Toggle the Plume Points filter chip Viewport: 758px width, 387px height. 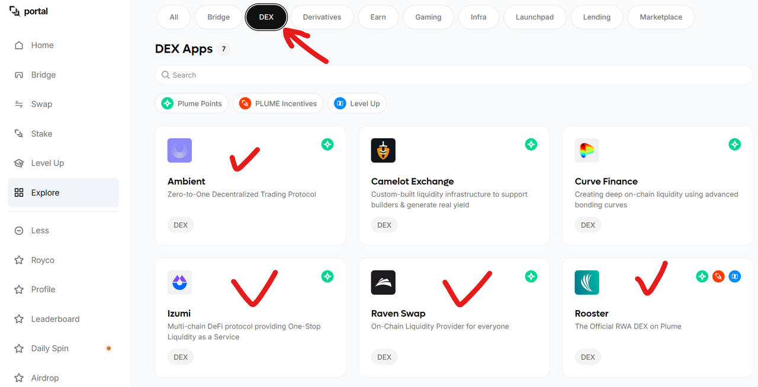click(192, 103)
